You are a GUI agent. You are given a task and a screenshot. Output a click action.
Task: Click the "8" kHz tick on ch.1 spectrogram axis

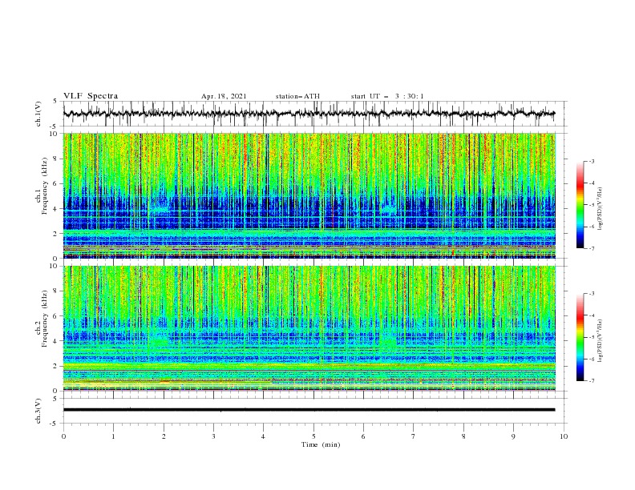click(x=55, y=159)
